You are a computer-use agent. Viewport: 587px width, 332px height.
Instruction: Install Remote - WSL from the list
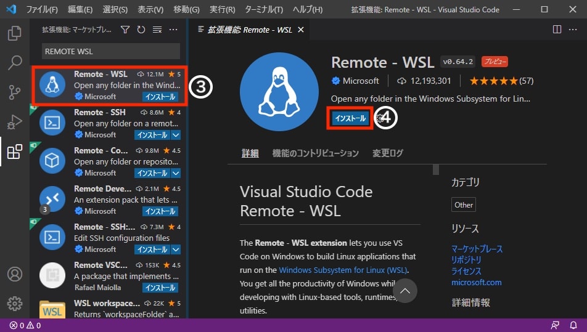click(160, 97)
